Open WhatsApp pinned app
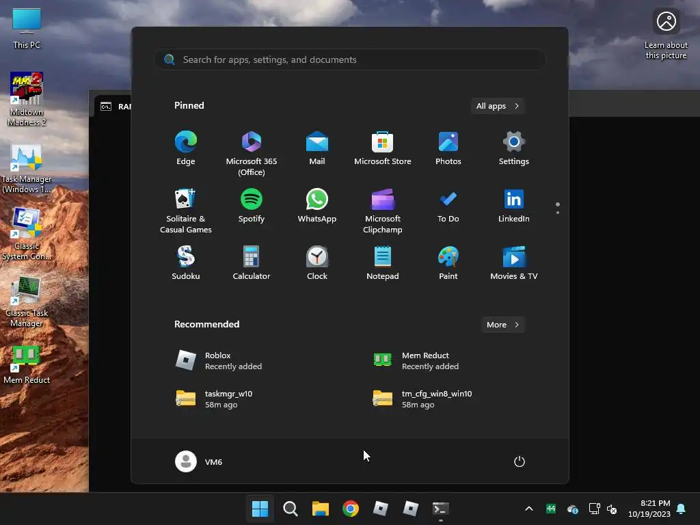 coord(317,206)
